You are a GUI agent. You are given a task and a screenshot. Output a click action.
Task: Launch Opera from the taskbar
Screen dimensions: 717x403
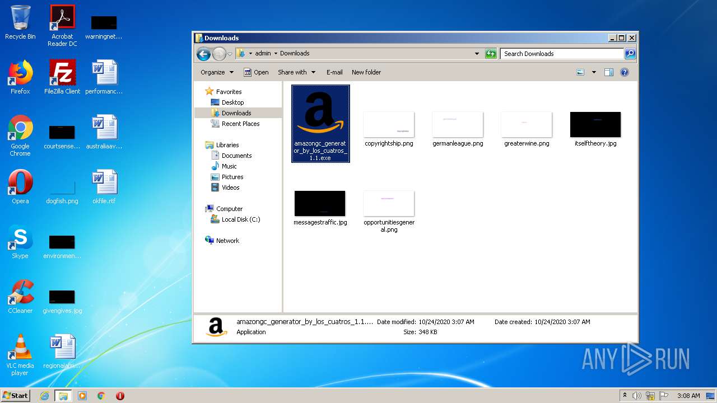pyautogui.click(x=120, y=396)
